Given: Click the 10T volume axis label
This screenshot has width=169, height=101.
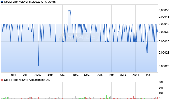Looking at the screenshot, I should click(x=161, y=93).
